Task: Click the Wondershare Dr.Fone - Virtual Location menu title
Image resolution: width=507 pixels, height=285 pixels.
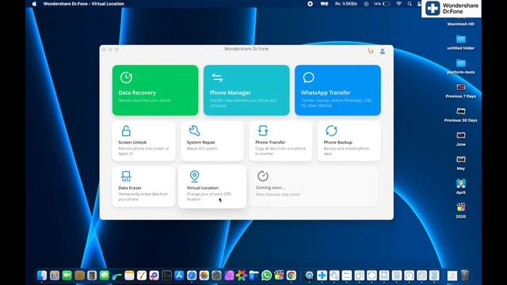Action: pyautogui.click(x=84, y=4)
